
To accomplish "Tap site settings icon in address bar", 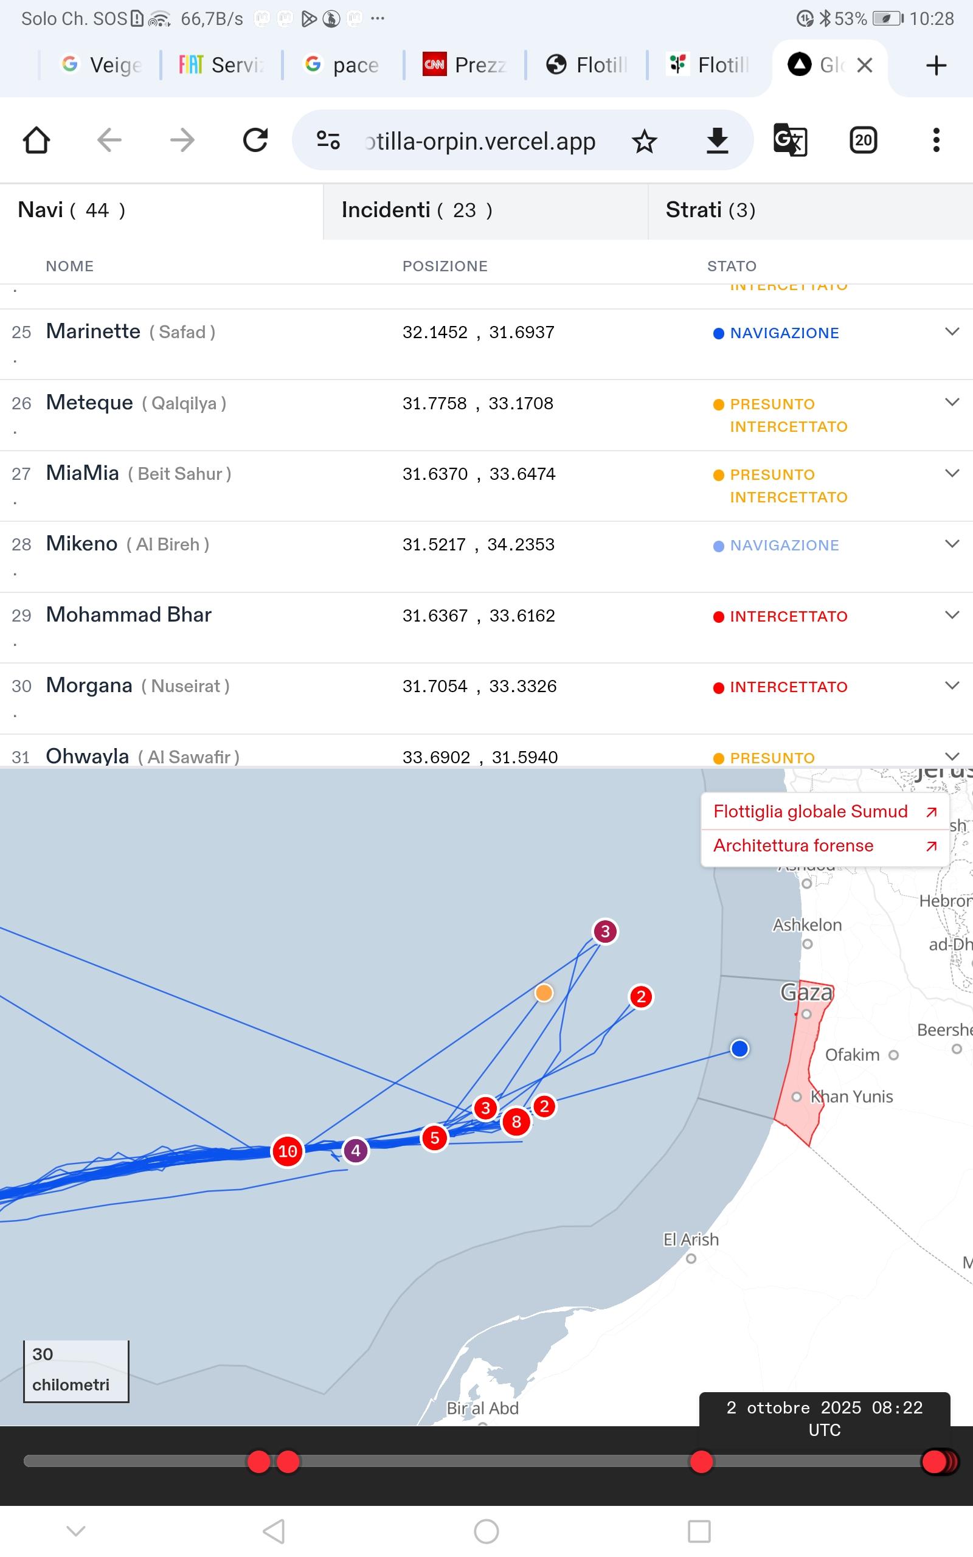I will pyautogui.click(x=328, y=140).
